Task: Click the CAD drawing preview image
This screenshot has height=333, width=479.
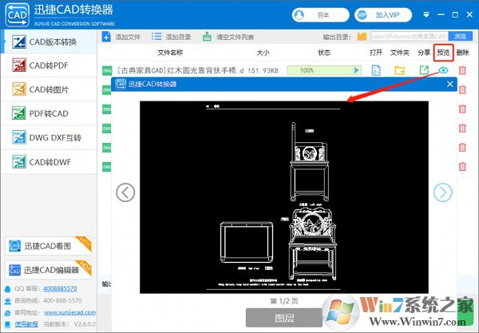Action: click(284, 197)
